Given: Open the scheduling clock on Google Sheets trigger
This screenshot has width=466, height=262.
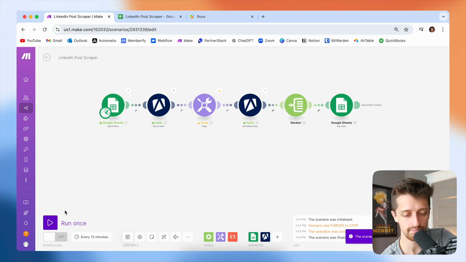Looking at the screenshot, I should (105, 112).
